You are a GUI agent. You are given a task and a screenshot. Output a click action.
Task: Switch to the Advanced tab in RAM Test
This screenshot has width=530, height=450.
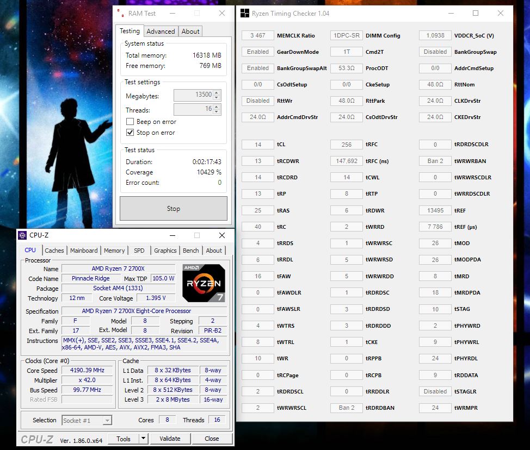(161, 32)
